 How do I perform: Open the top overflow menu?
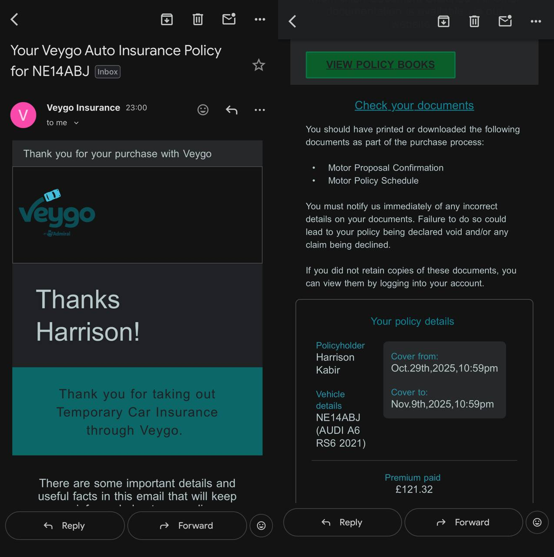click(259, 19)
